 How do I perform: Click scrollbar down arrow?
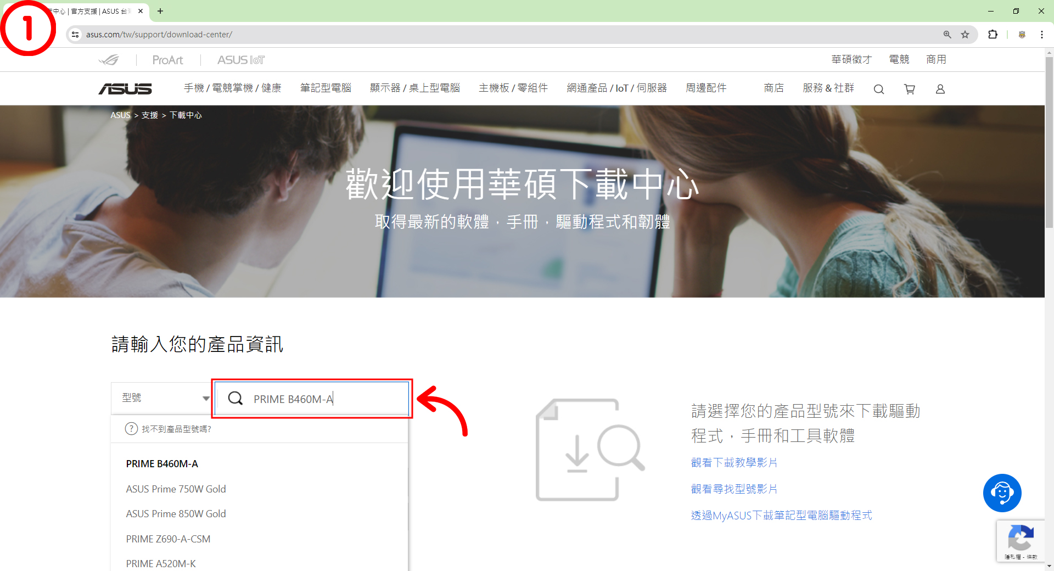tap(1049, 566)
